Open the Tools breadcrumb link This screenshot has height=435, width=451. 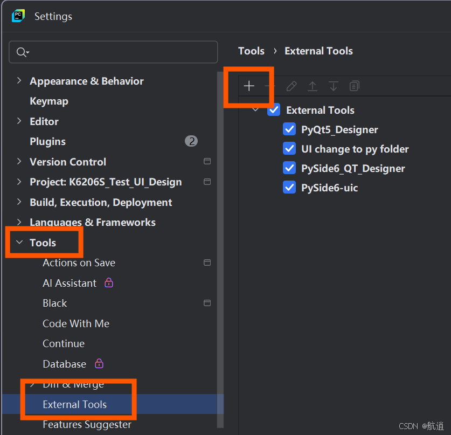click(x=251, y=51)
